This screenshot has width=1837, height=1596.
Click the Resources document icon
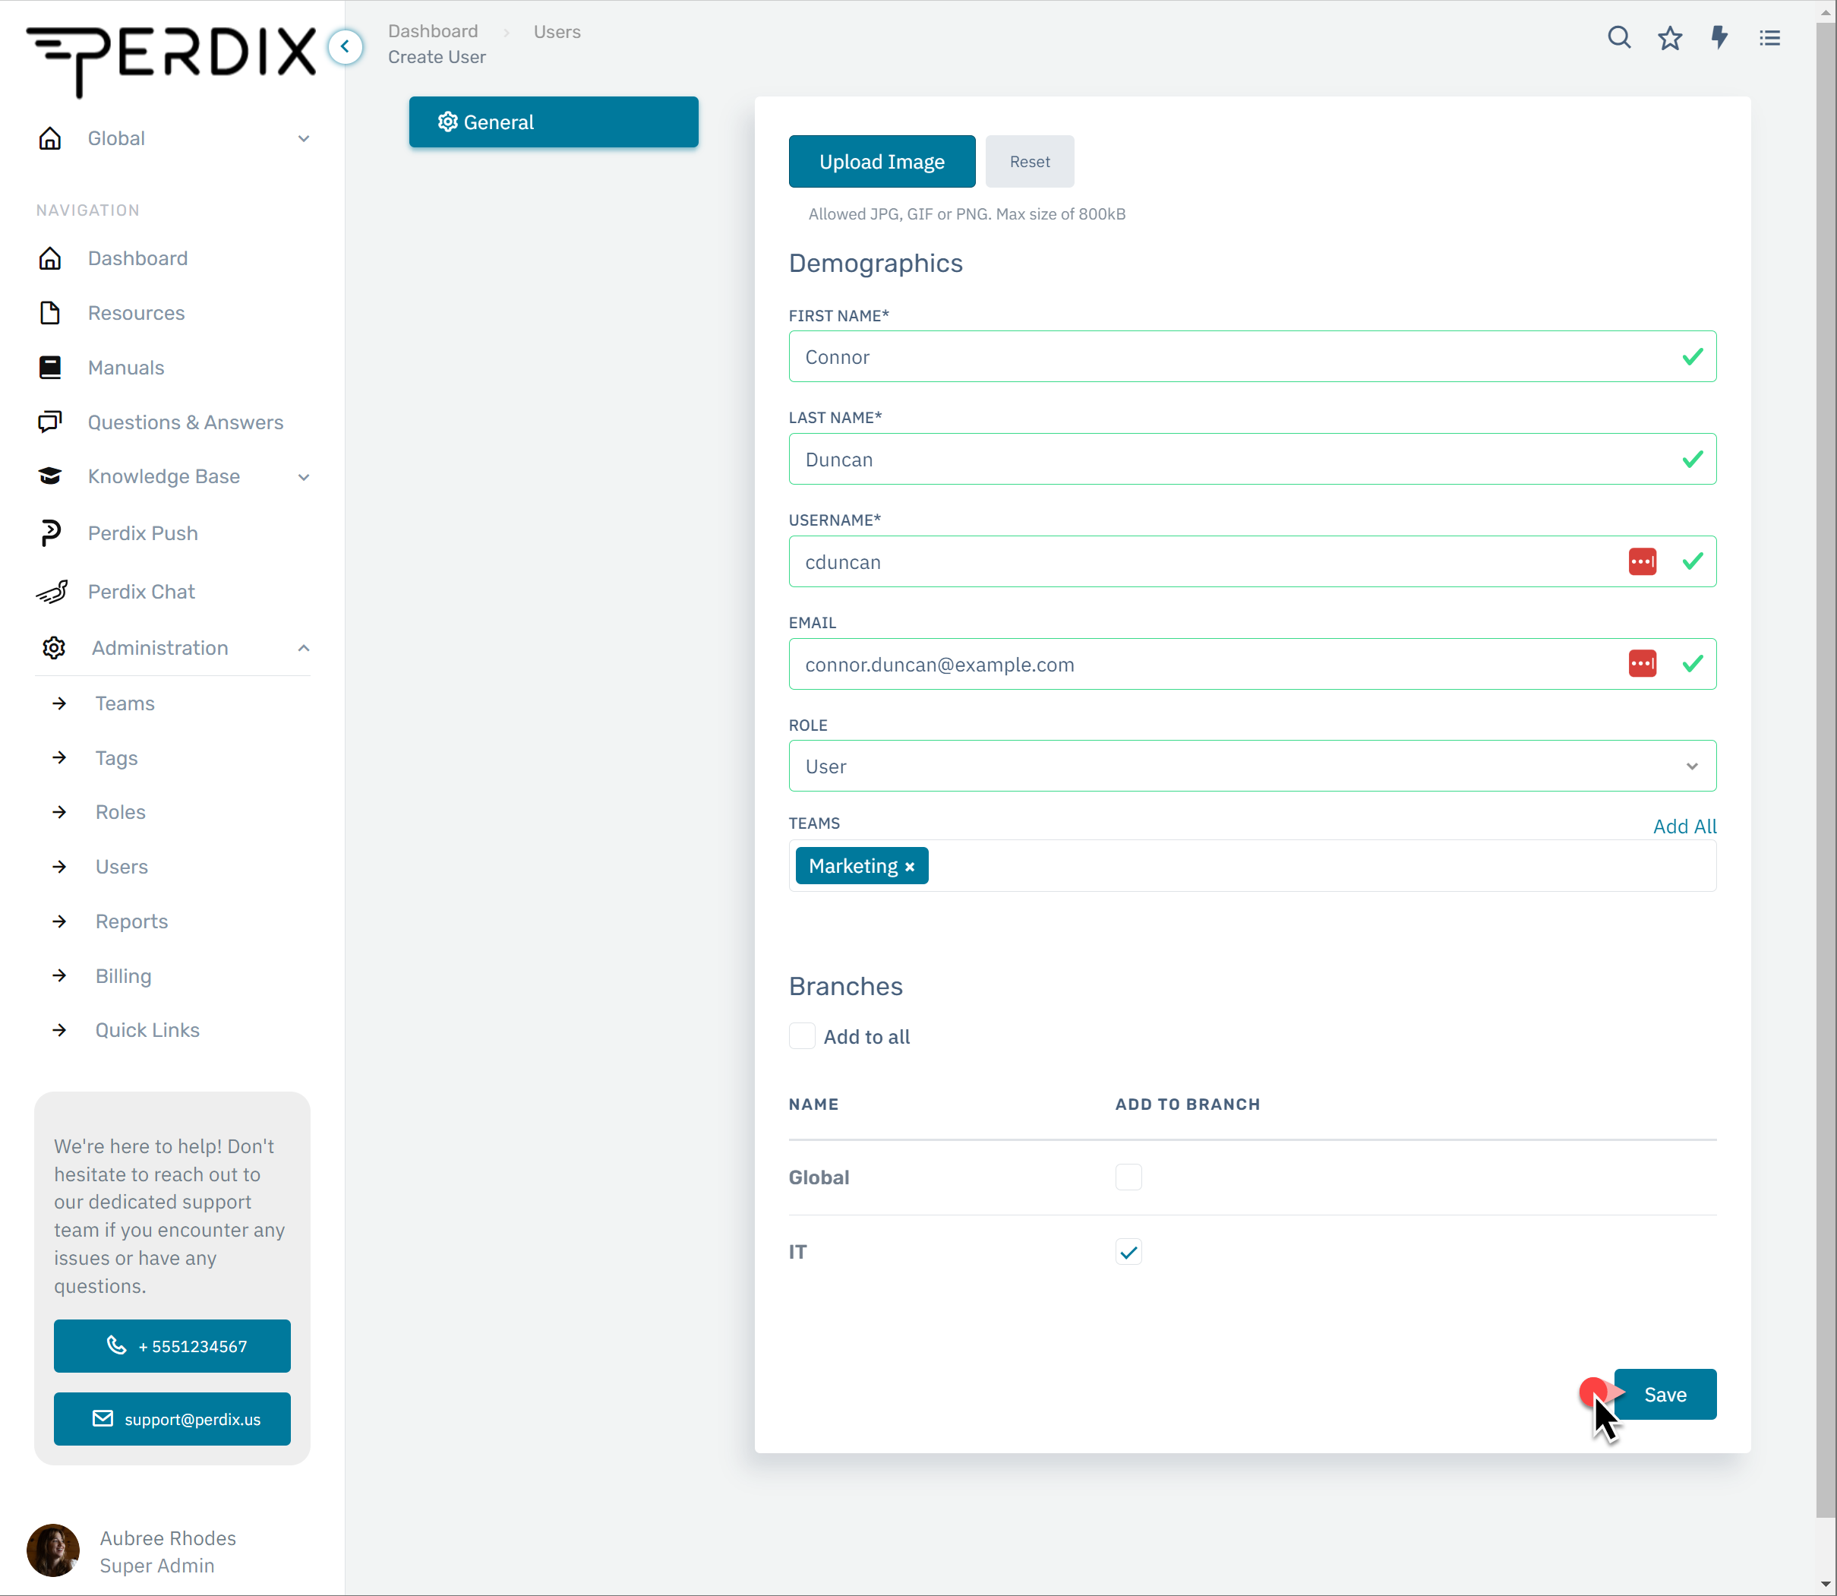click(51, 313)
